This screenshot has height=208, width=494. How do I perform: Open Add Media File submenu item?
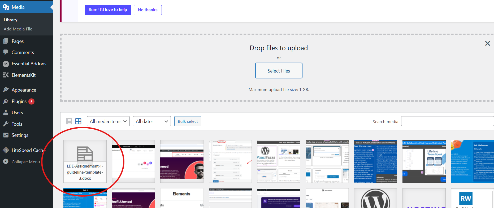tap(18, 29)
